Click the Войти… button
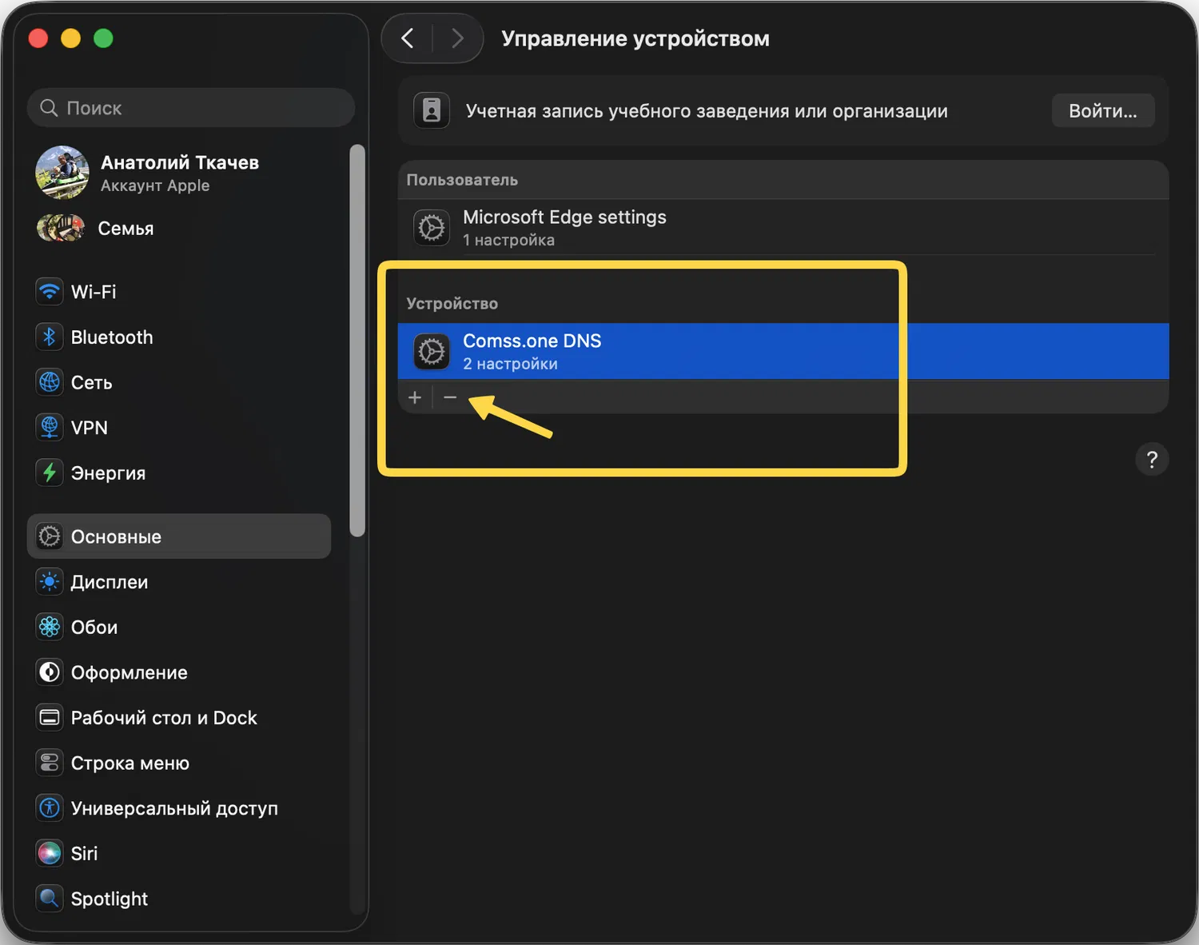 click(x=1102, y=111)
